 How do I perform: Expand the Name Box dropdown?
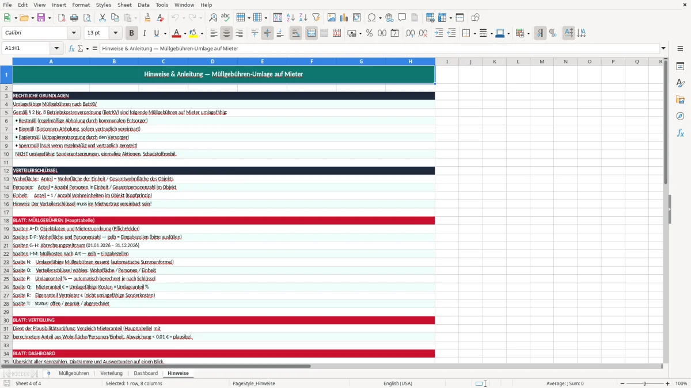(x=56, y=49)
